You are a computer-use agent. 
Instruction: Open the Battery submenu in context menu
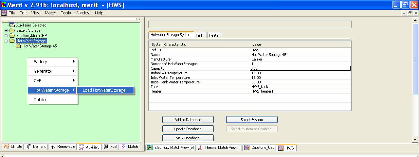click(x=52, y=61)
